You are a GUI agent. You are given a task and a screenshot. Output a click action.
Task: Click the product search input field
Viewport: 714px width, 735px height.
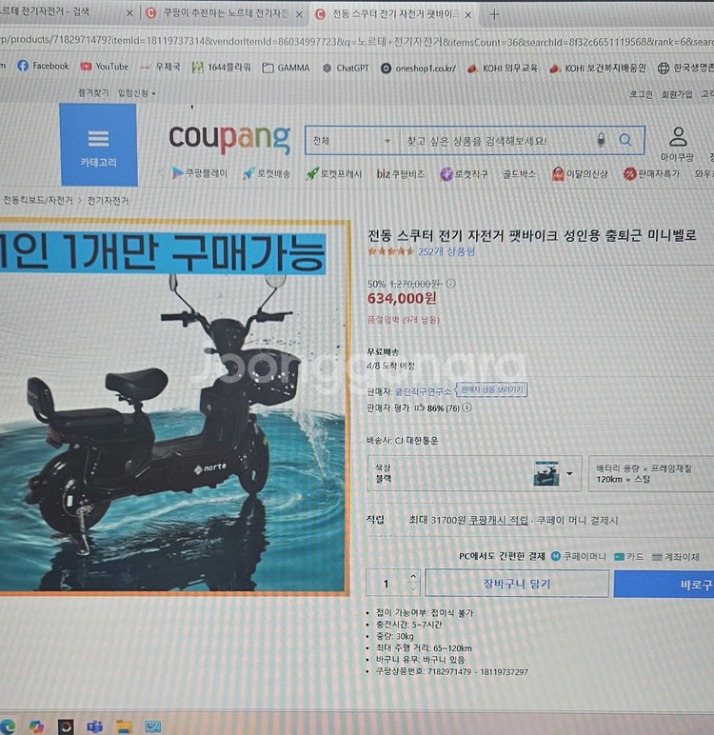496,141
